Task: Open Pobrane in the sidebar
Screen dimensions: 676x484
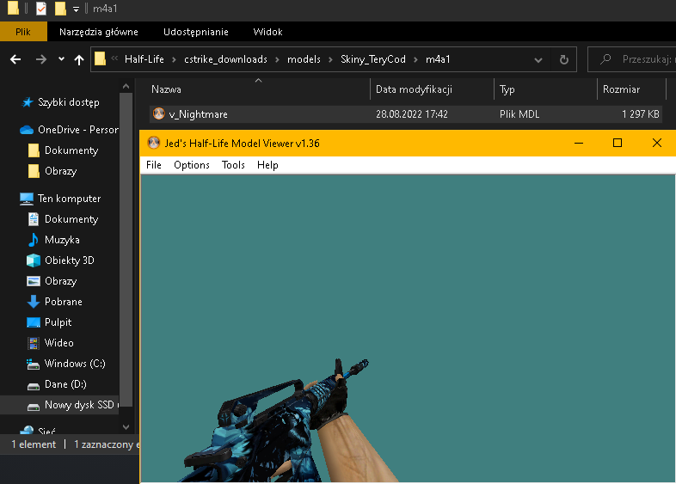Action: [64, 302]
